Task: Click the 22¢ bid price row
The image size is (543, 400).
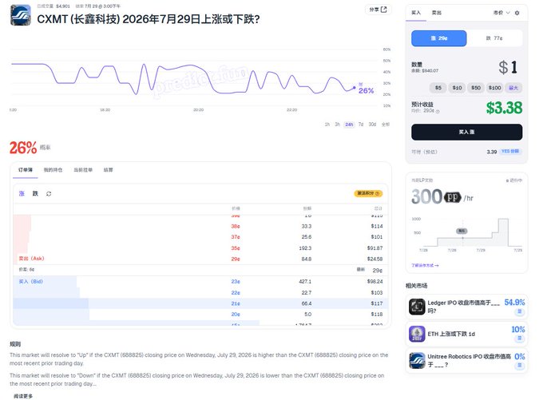Action: coord(200,293)
